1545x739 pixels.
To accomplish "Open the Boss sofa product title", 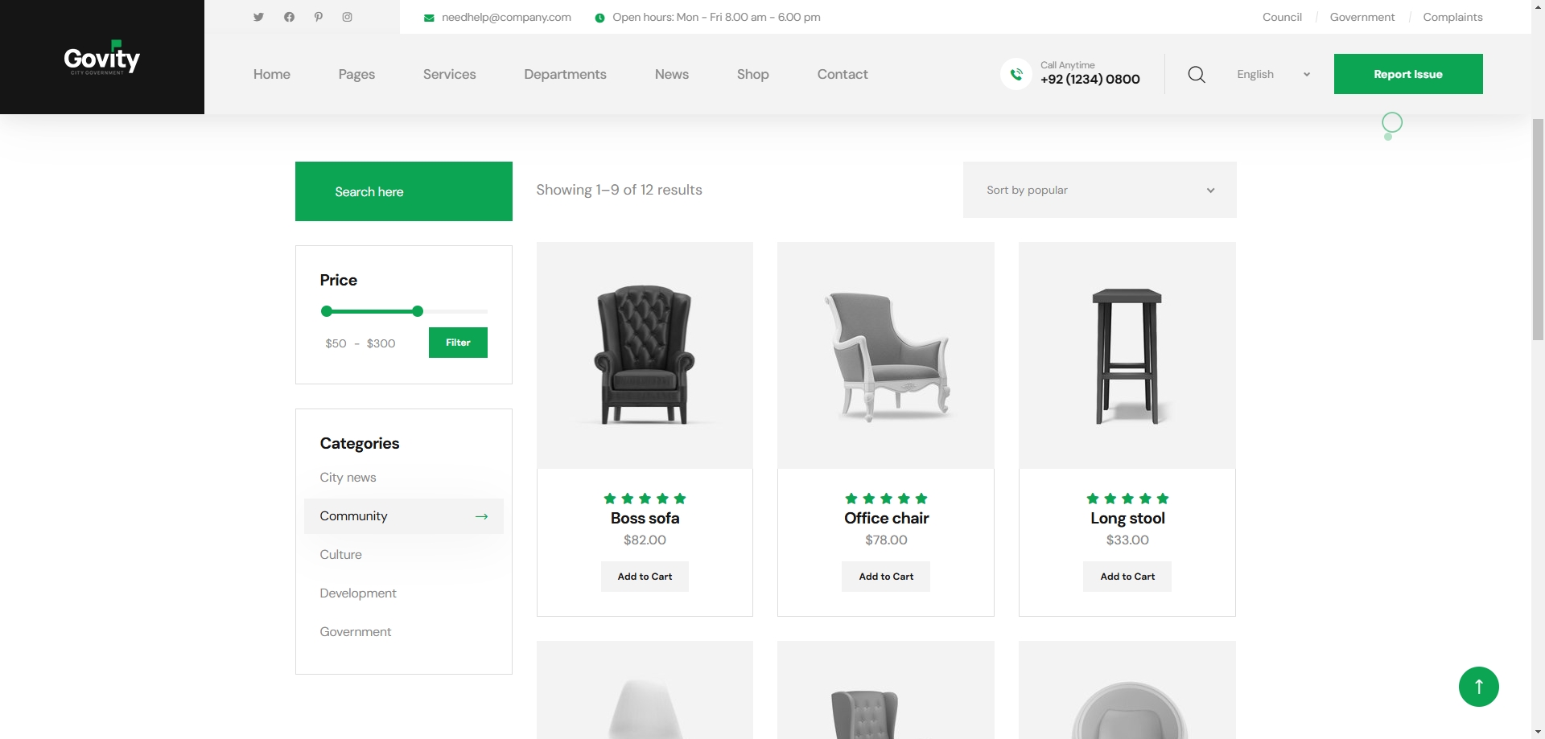I will click(645, 519).
